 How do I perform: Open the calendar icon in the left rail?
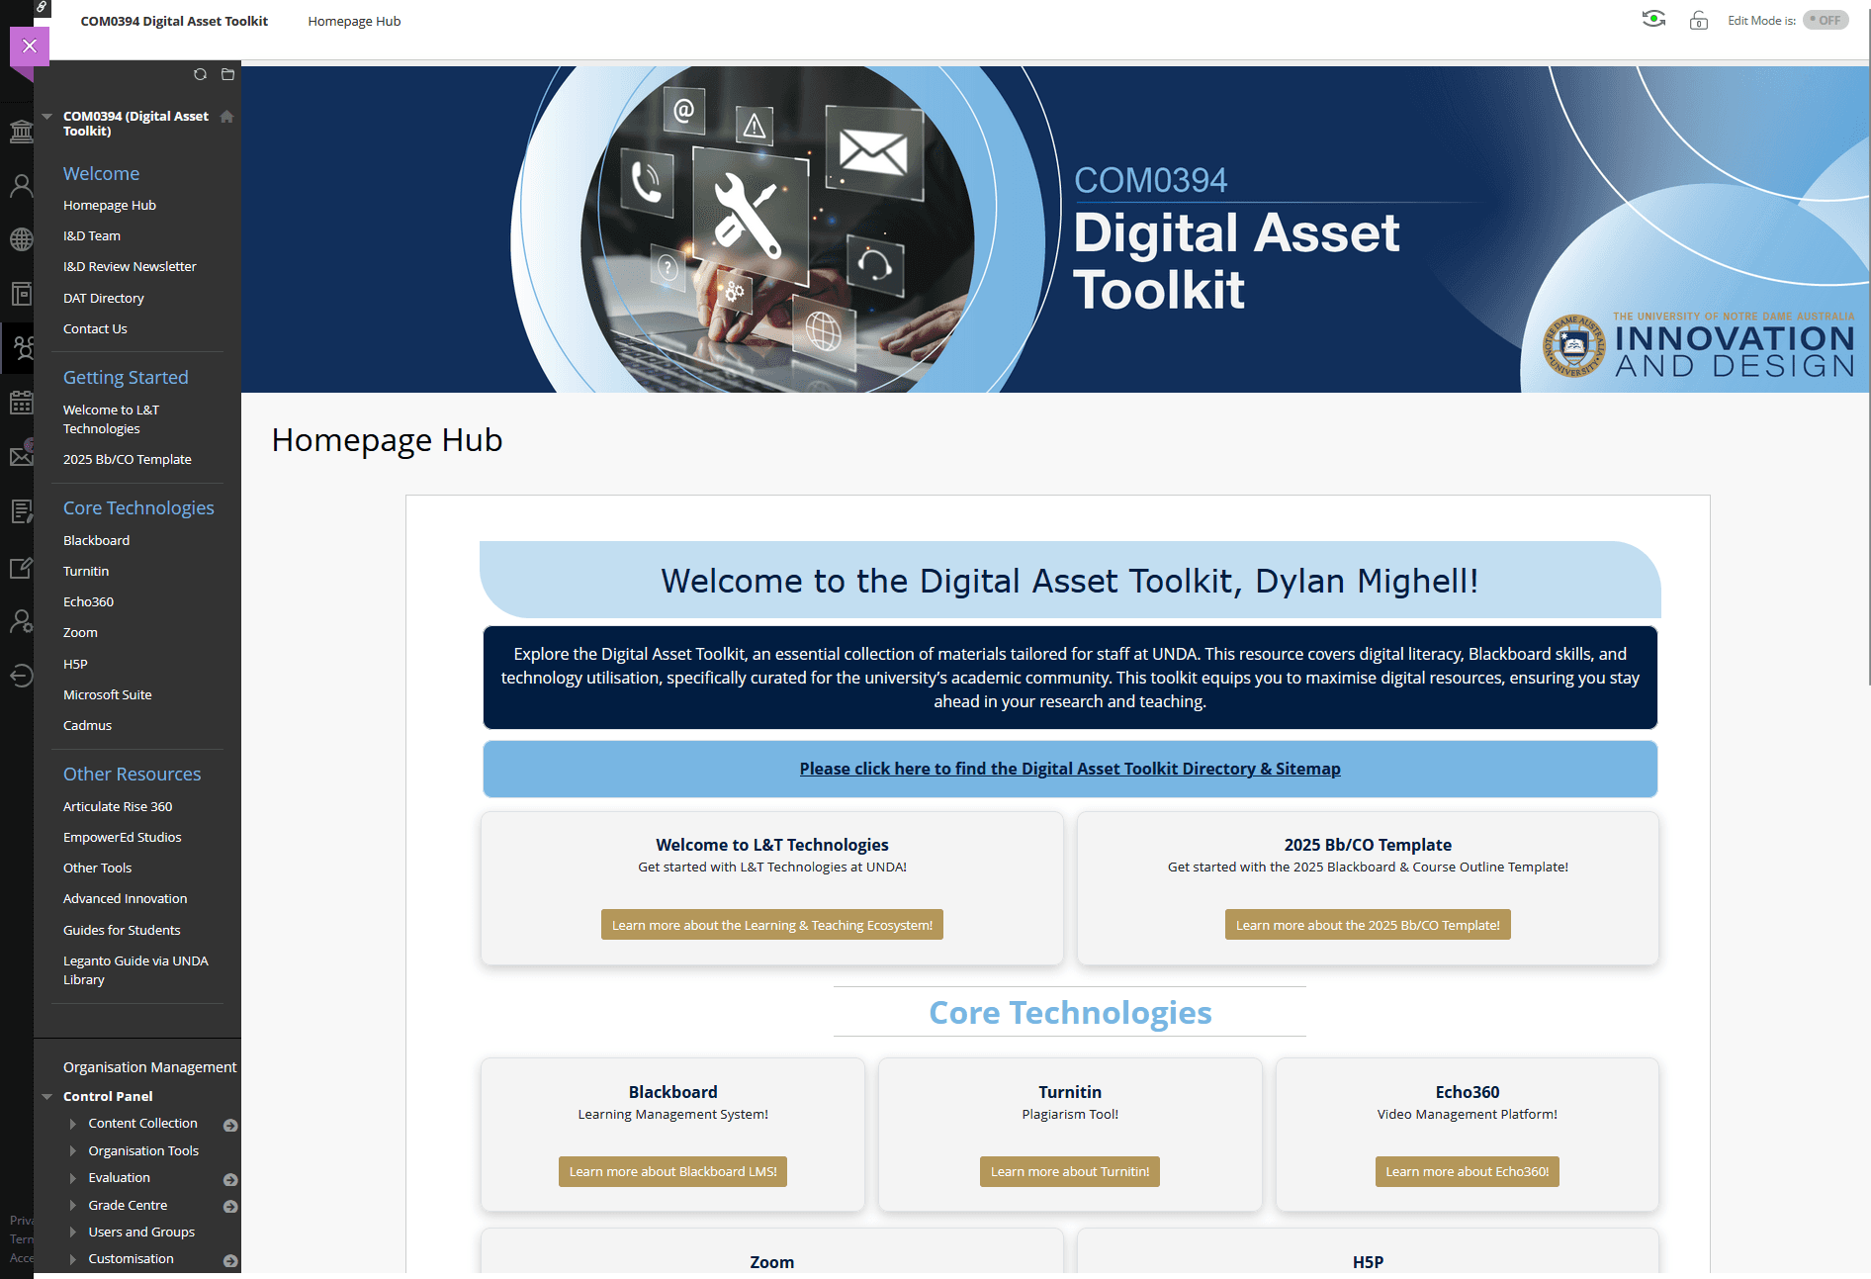click(21, 403)
